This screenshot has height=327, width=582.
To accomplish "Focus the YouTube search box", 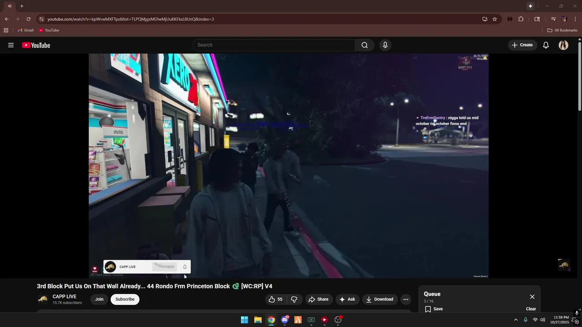I will [x=274, y=45].
